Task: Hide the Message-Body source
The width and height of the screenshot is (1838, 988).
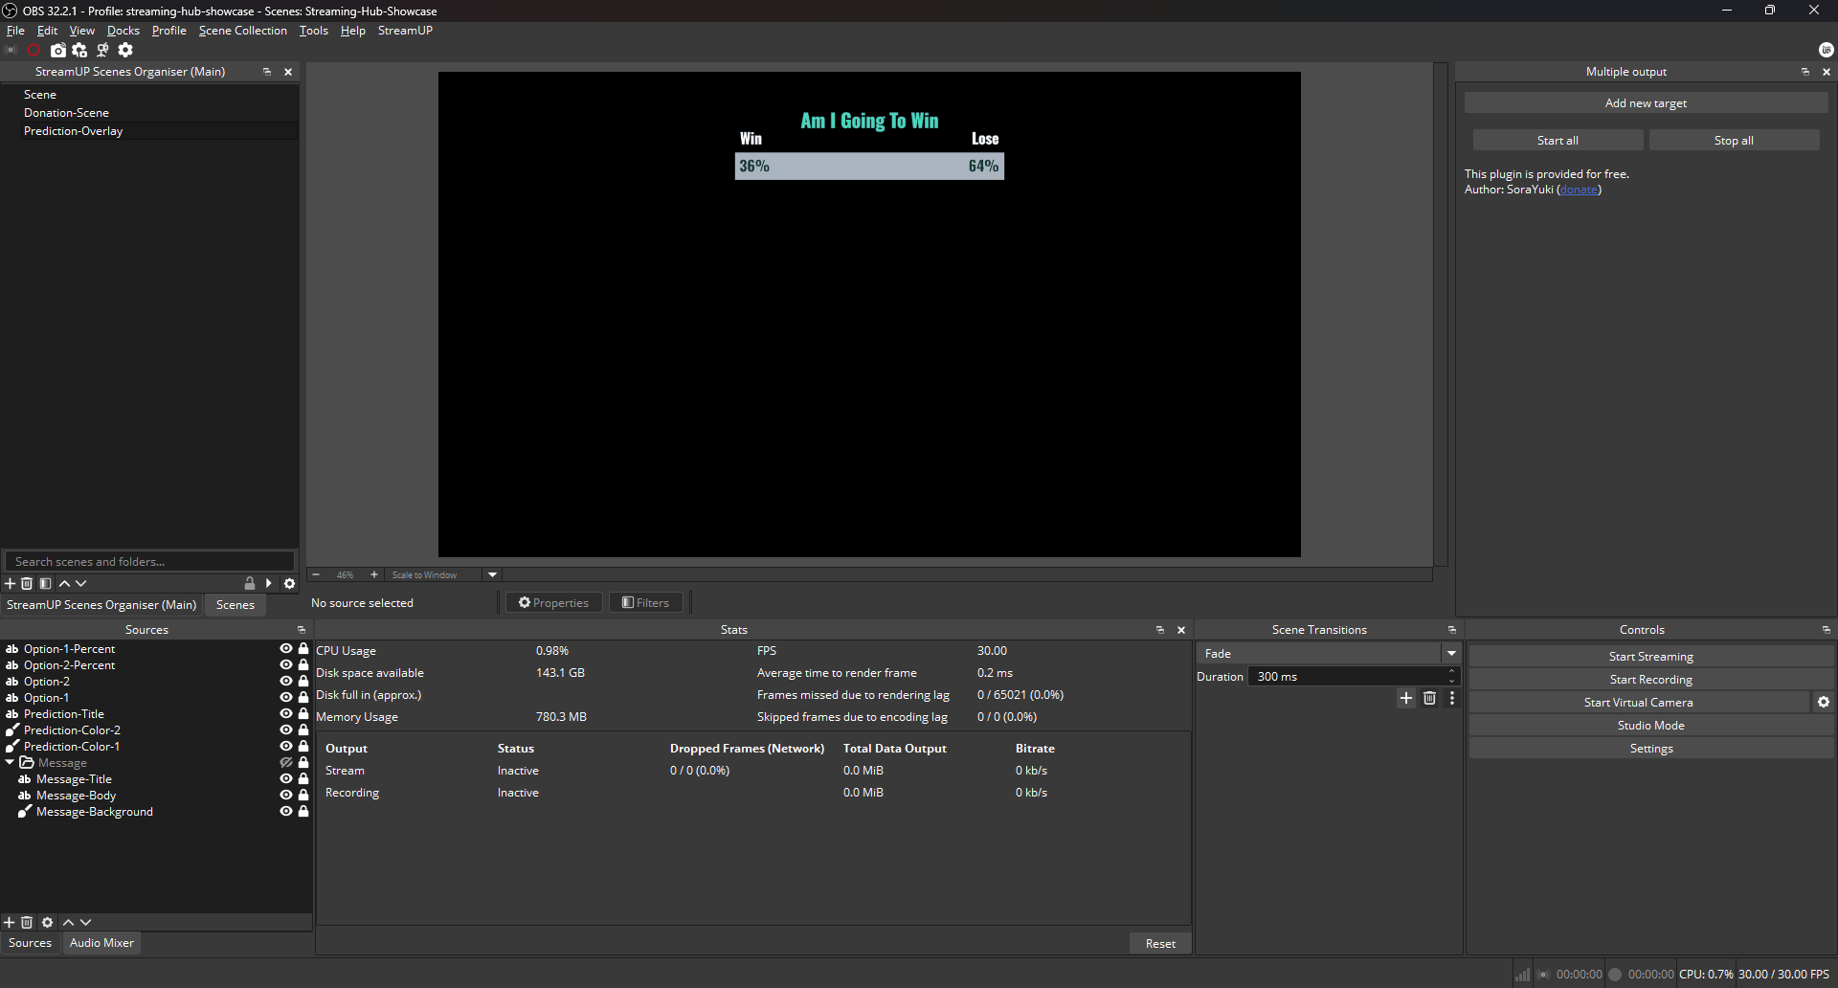Action: pyautogui.click(x=285, y=795)
